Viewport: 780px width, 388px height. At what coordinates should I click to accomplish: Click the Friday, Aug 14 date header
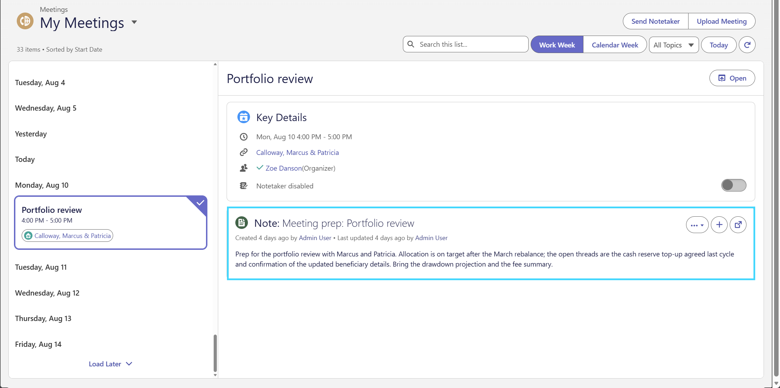click(38, 344)
